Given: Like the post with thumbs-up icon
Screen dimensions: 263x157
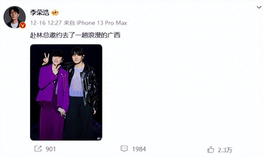Looking at the screenshot, I should [x=211, y=149].
